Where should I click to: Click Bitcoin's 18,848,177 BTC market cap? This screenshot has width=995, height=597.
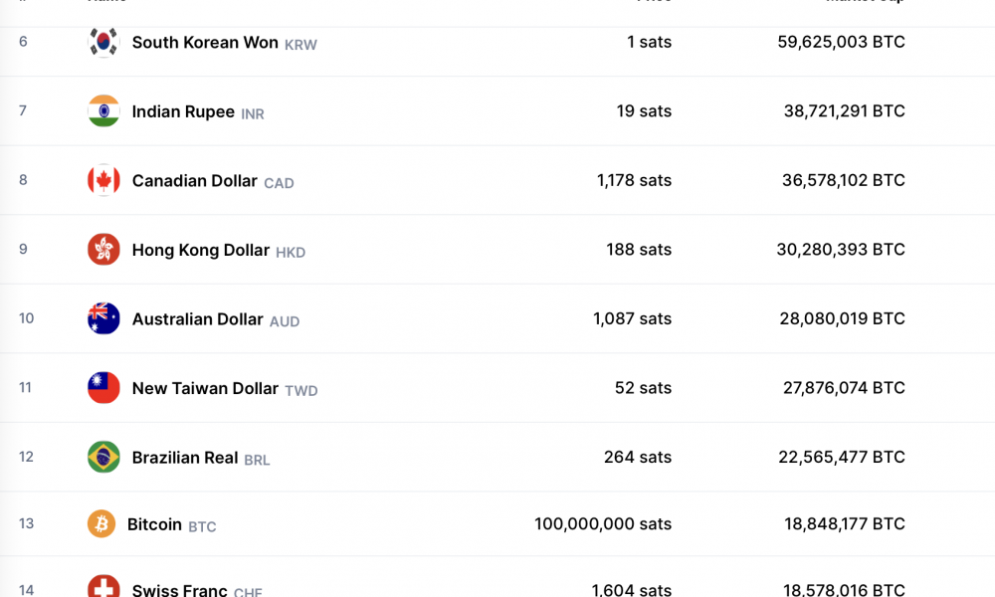click(x=845, y=524)
